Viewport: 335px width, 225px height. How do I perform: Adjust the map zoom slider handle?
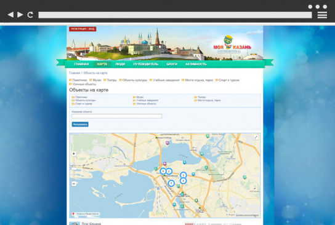(74, 168)
